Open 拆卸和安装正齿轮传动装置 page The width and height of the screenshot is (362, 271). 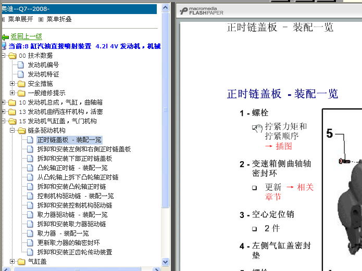pyautogui.click(x=74, y=252)
